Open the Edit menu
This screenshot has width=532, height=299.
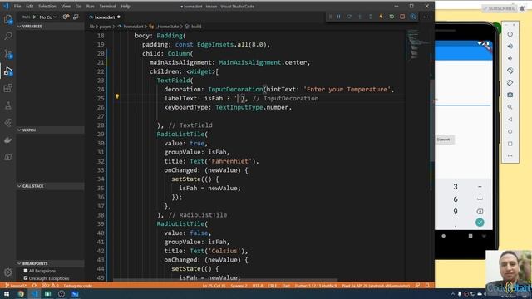[x=30, y=6]
